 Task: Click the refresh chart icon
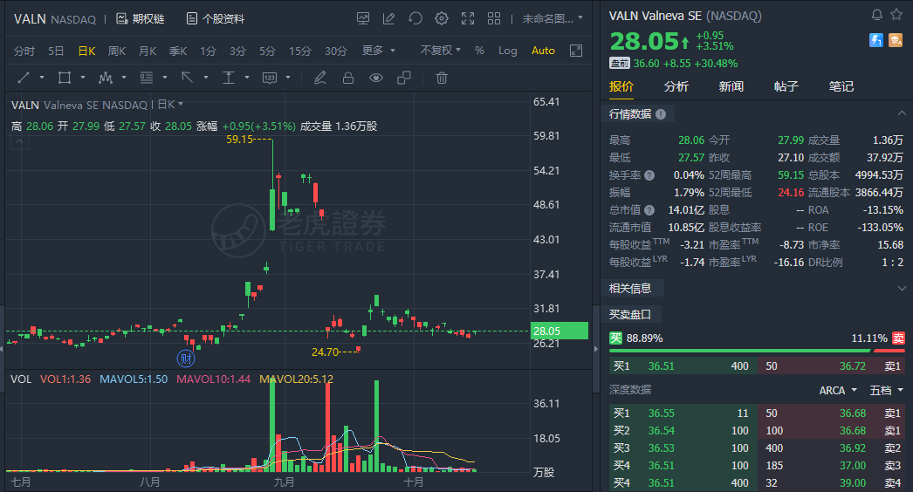(415, 18)
